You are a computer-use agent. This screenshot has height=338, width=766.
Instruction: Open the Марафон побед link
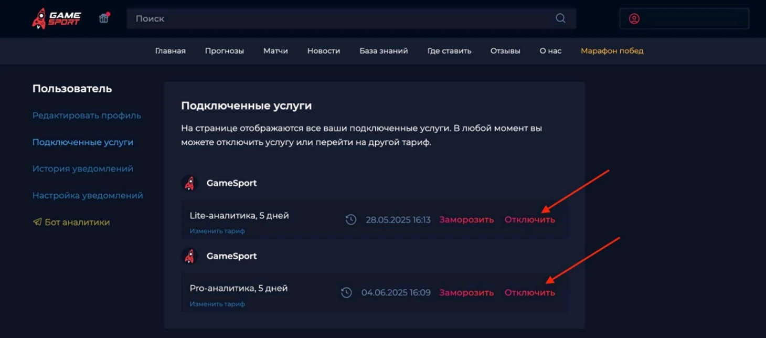[612, 51]
